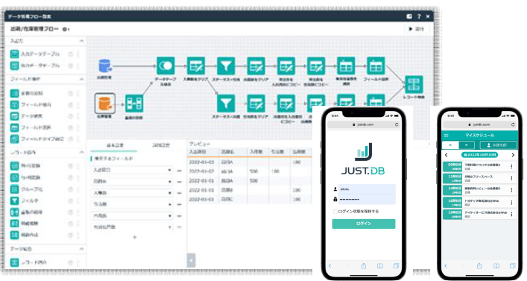Open the 16時 schedule entry
The width and height of the screenshot is (527, 281).
click(x=479, y=202)
